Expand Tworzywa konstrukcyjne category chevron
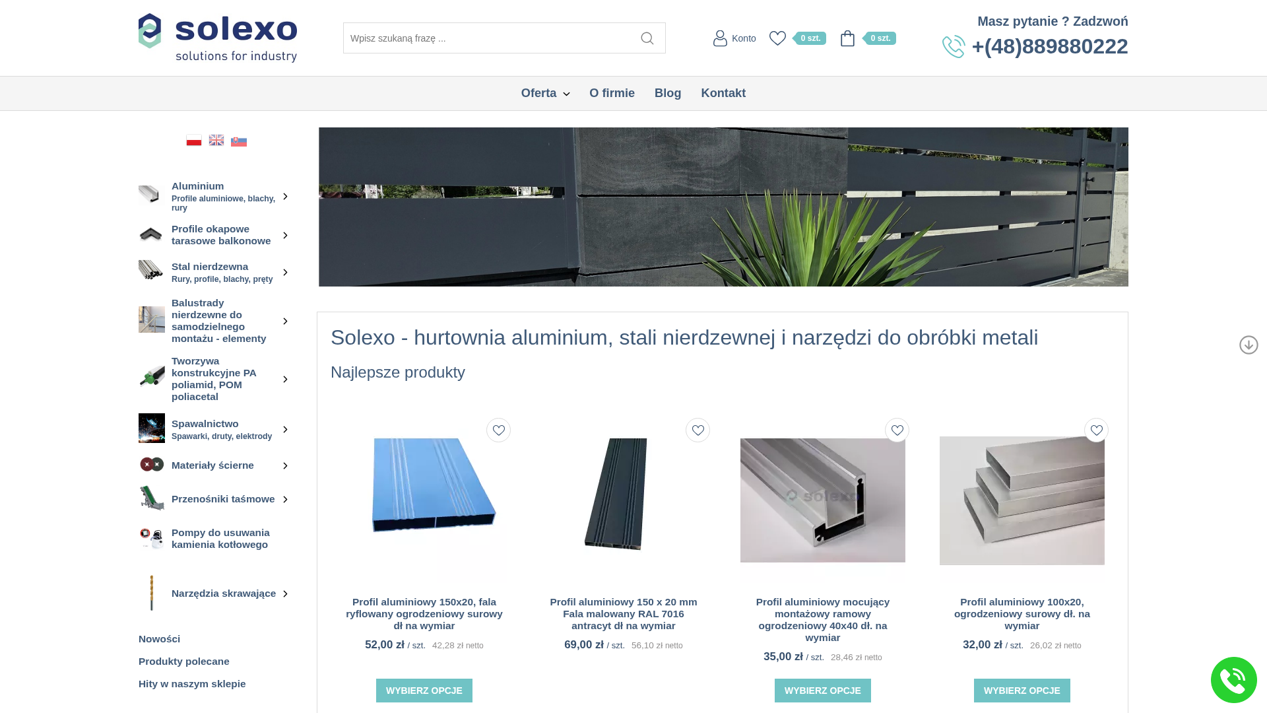This screenshot has width=1267, height=713. coord(285,379)
